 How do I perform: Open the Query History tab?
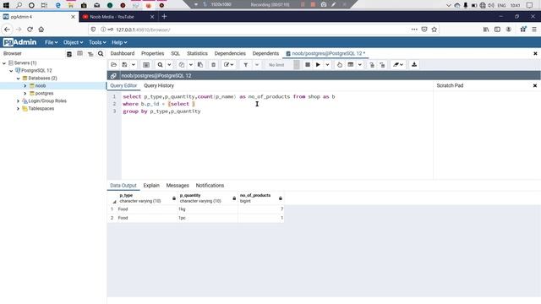coord(159,85)
